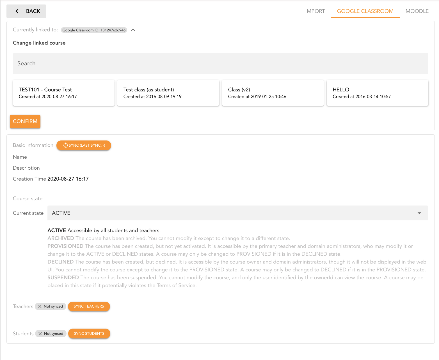This screenshot has height=360, width=439.
Task: Click the SYNC TEACHERS button
Action: (89, 306)
